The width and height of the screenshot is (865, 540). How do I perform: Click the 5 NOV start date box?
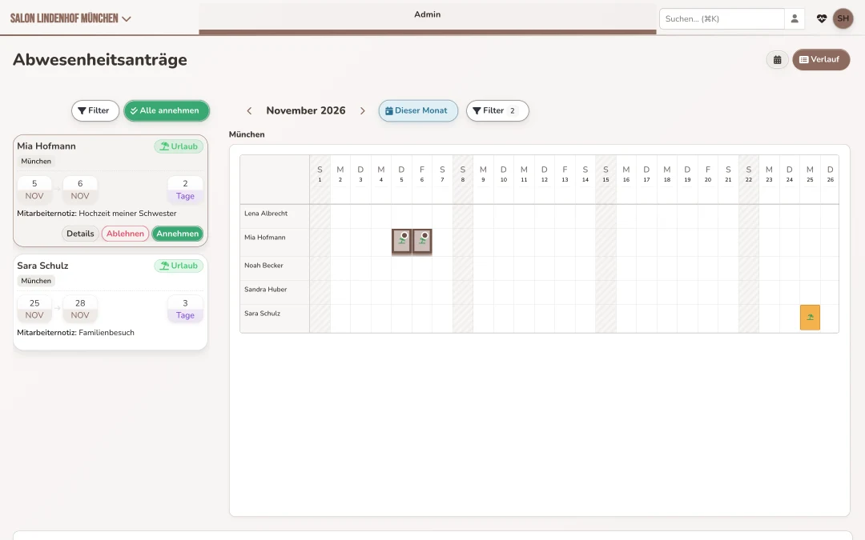[34, 190]
